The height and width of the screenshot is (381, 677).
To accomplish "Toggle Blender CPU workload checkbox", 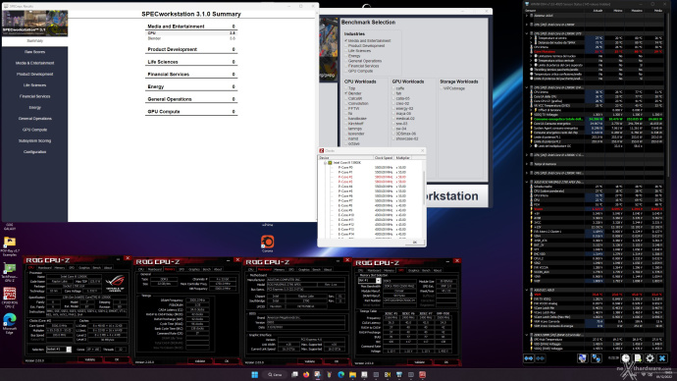I will [345, 93].
